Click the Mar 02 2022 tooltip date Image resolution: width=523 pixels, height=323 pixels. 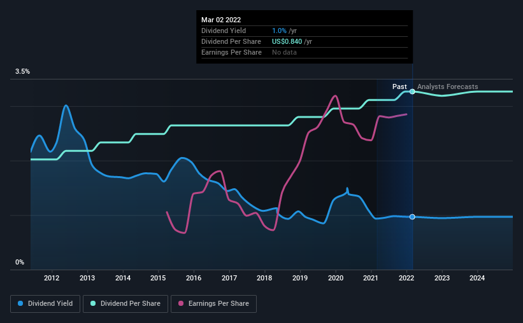tap(221, 20)
